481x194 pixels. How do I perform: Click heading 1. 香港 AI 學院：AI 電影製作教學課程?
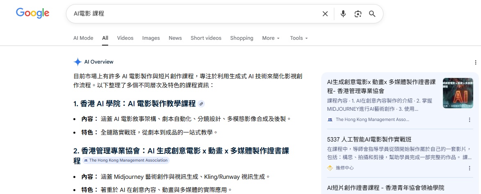pos(134,104)
